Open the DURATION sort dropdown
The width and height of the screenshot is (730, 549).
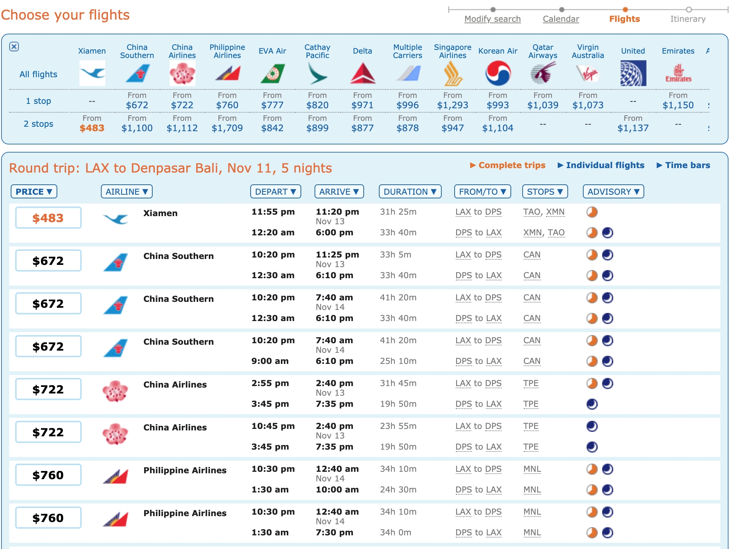click(x=410, y=191)
